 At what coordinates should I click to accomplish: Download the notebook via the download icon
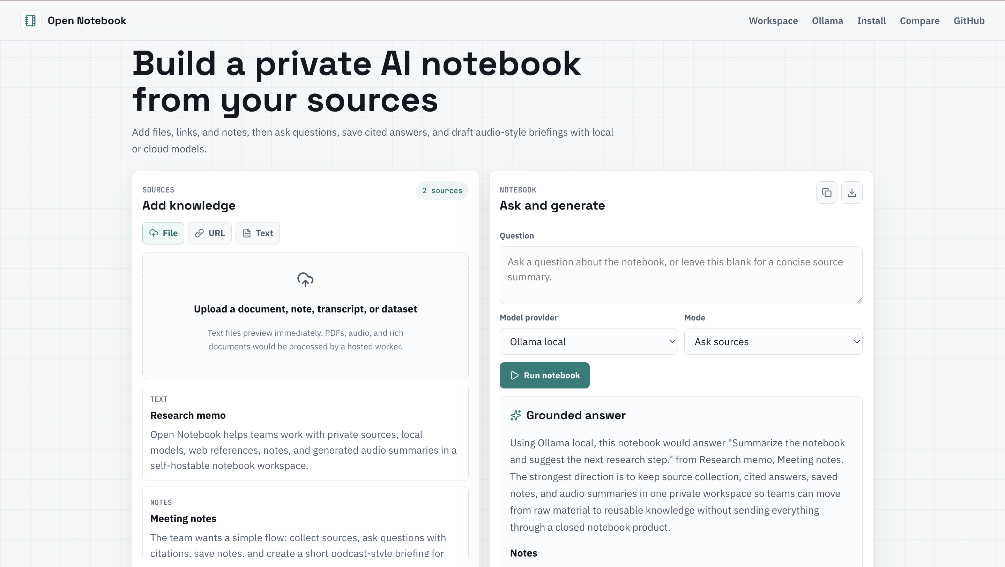[x=852, y=192]
